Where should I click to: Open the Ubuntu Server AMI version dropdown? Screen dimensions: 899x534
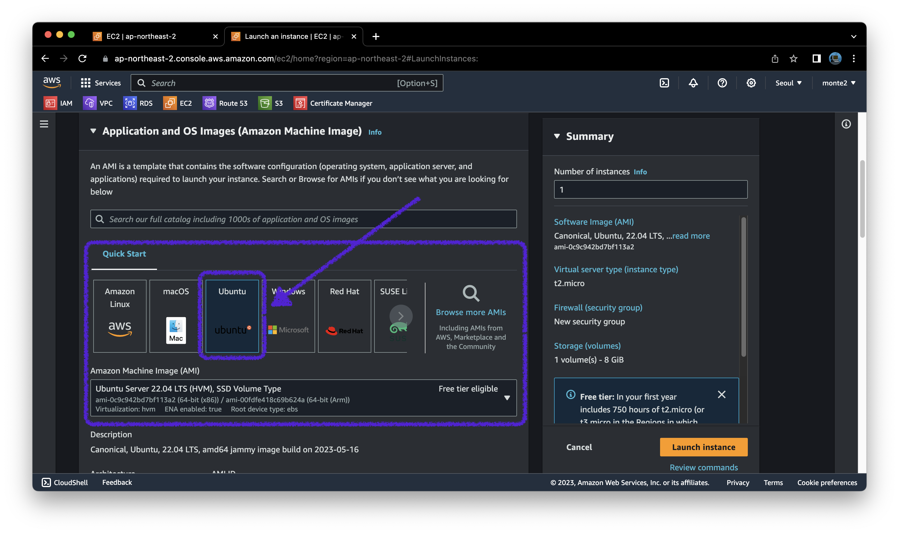coord(507,398)
